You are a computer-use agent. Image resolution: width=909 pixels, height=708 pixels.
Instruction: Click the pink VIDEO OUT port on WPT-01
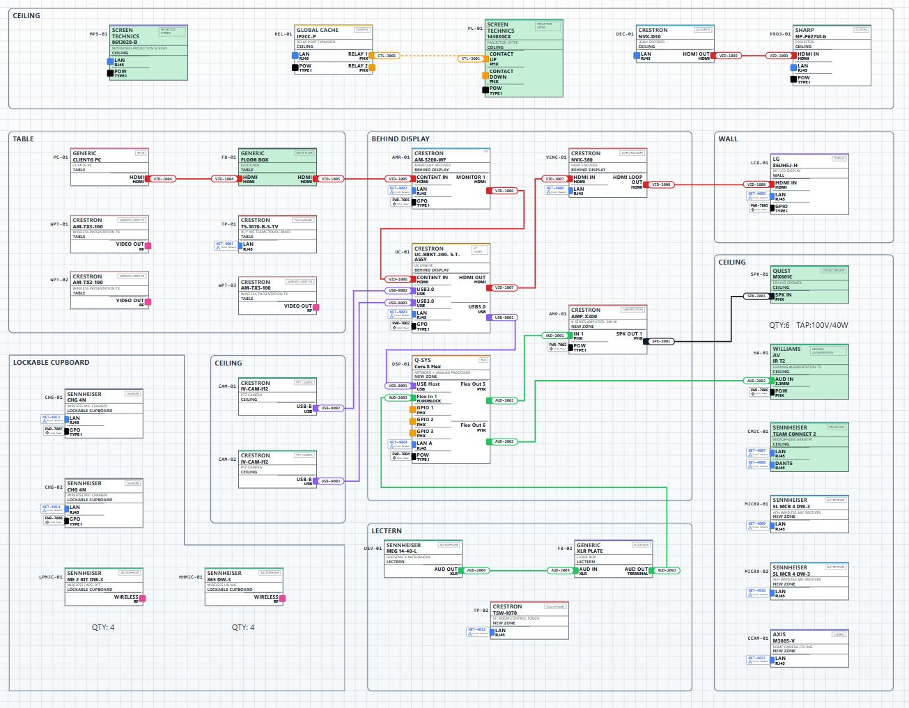pos(148,246)
